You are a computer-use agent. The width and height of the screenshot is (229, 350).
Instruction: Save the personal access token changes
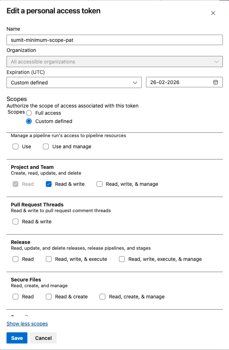tap(17, 338)
